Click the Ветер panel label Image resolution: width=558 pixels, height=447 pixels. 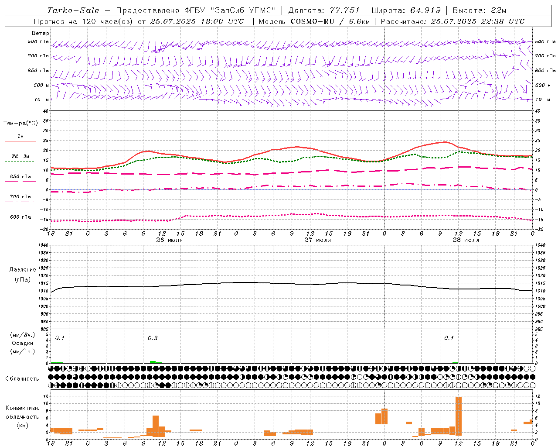[41, 33]
